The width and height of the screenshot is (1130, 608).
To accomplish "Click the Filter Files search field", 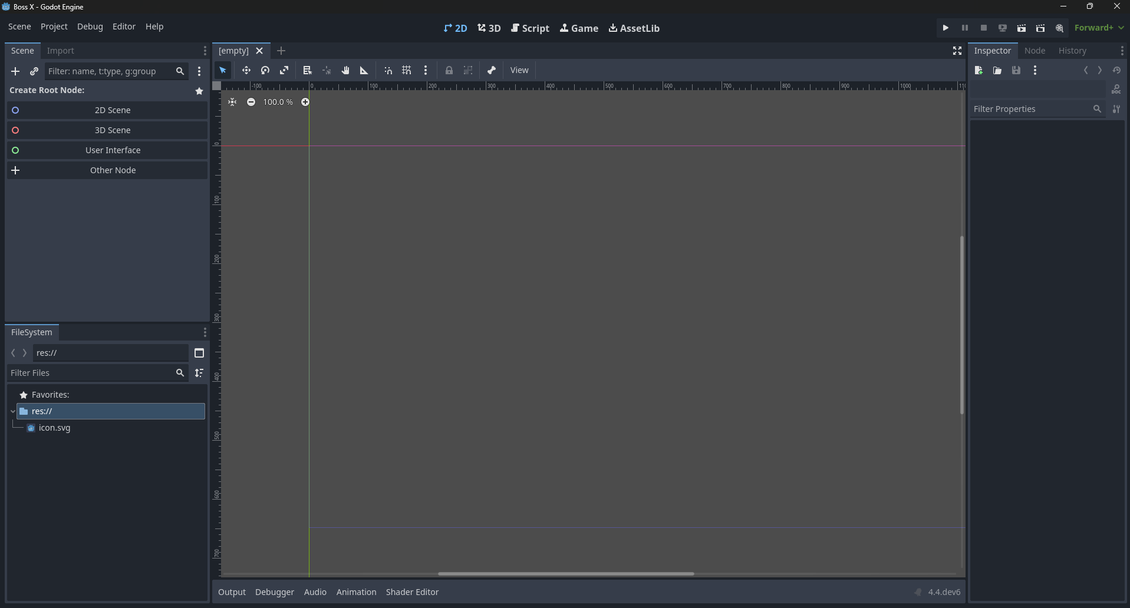I will click(98, 373).
